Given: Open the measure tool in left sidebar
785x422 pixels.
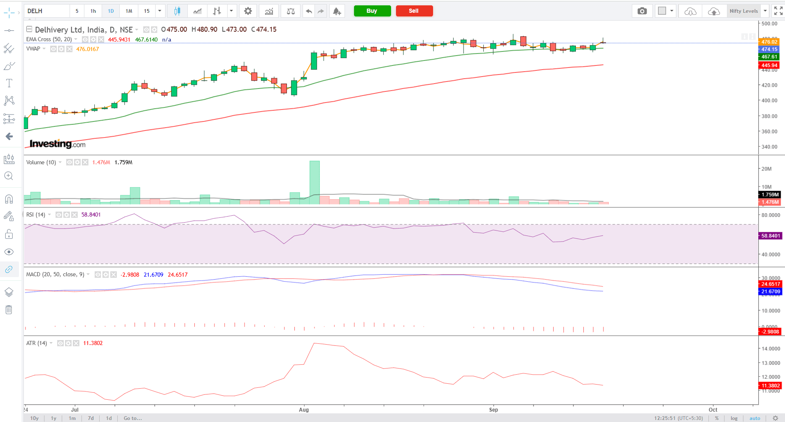Looking at the screenshot, I should point(9,159).
